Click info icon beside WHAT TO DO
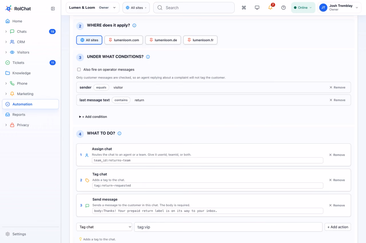 pyautogui.click(x=120, y=133)
